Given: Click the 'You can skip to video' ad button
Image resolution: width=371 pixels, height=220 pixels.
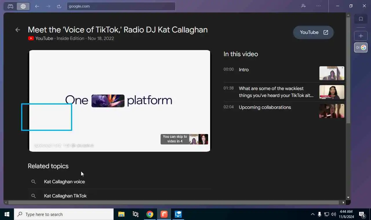Looking at the screenshot, I should click(184, 139).
